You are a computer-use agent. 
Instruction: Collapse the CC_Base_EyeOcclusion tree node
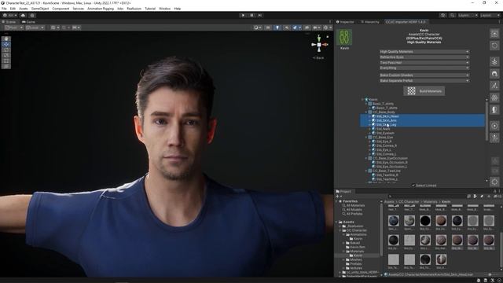point(366,158)
